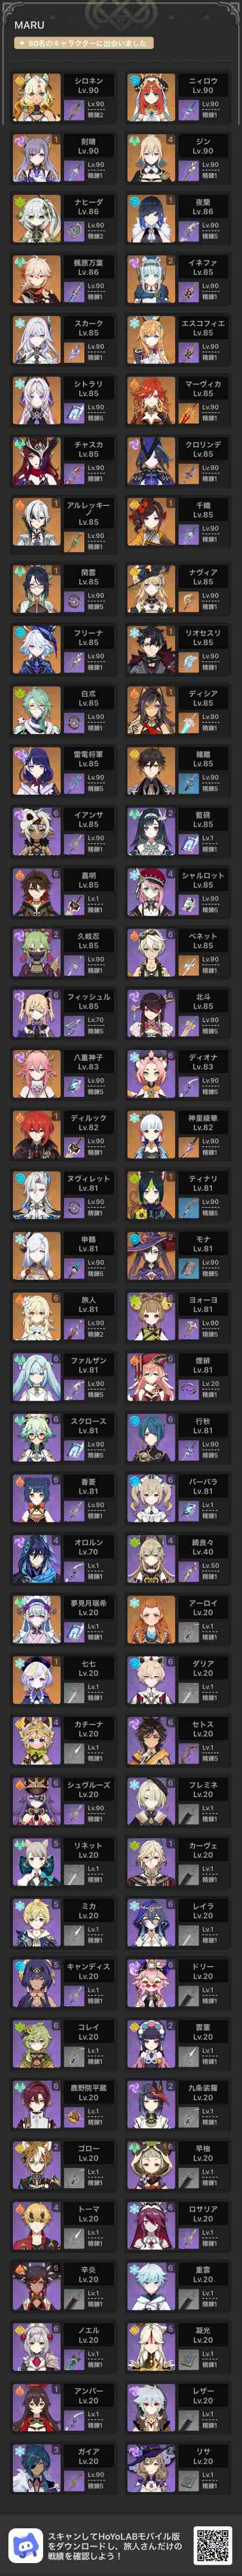Open the ディルック character portrait
Screen dimensions: 242x2576
coord(37,1135)
